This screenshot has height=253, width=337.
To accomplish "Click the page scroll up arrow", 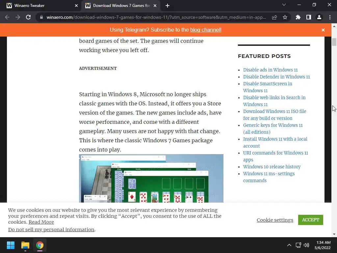I will (x=334, y=26).
